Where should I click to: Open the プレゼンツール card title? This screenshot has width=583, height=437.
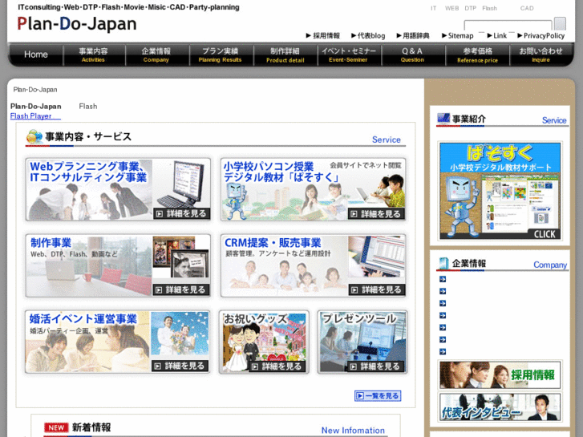(359, 319)
